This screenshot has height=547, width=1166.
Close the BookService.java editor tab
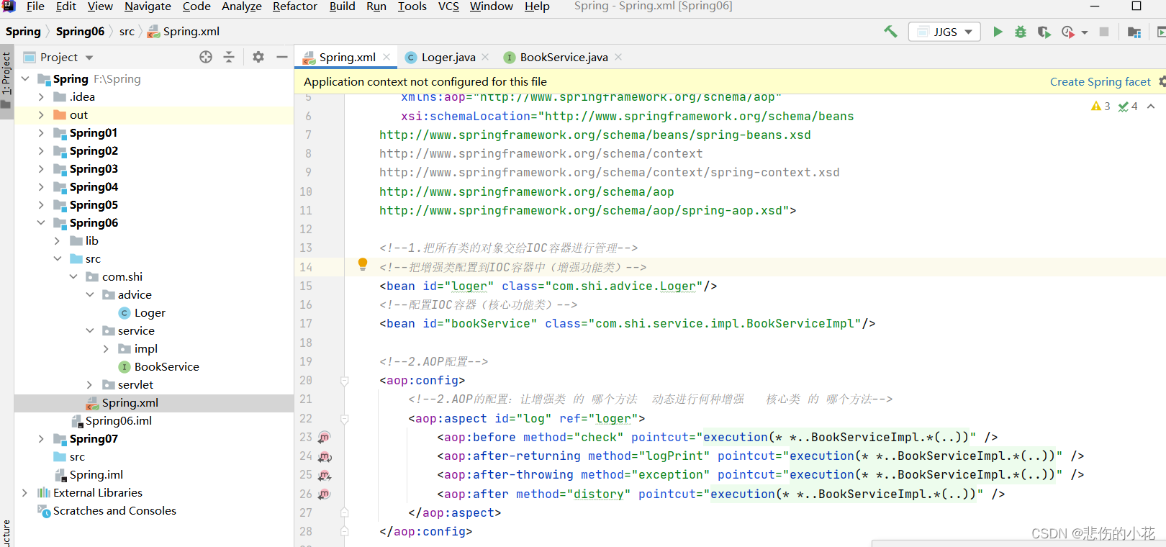click(x=618, y=57)
